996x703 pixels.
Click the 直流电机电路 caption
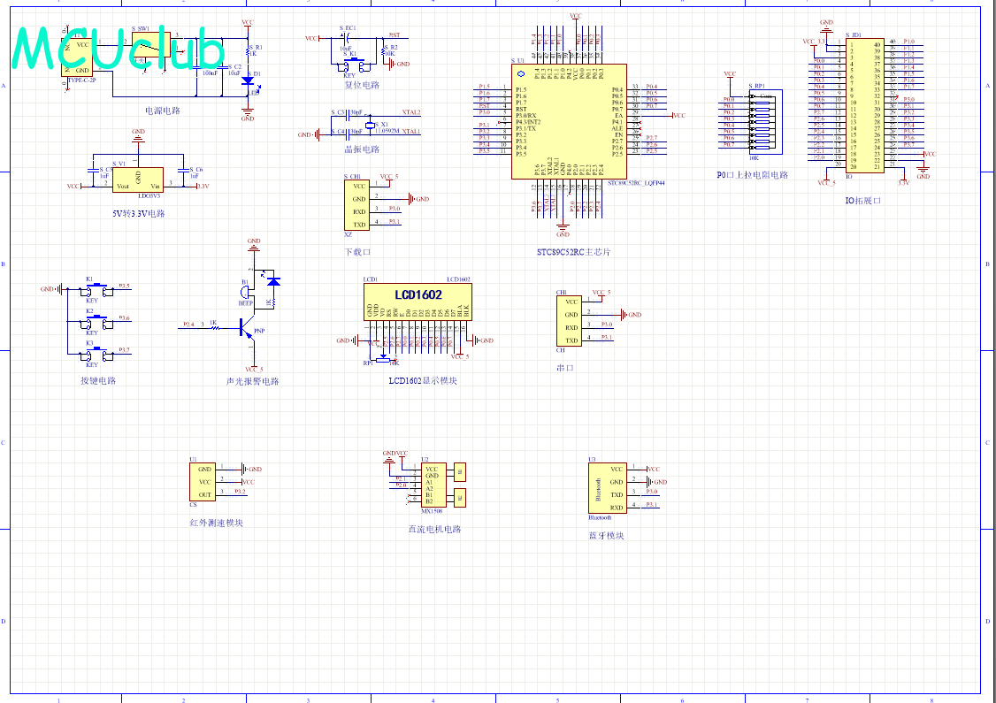434,530
